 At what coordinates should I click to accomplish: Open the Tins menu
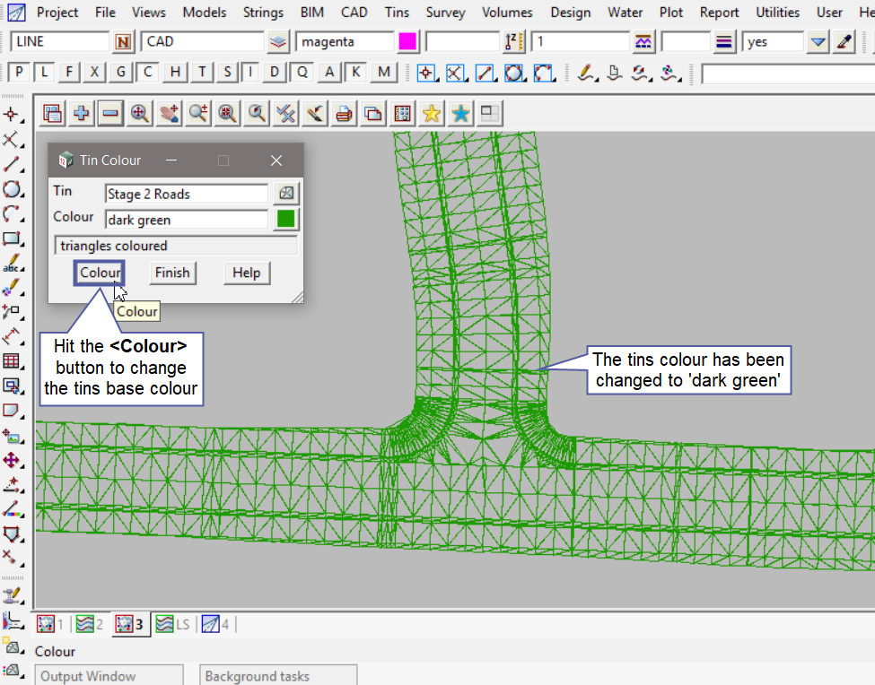(x=396, y=13)
